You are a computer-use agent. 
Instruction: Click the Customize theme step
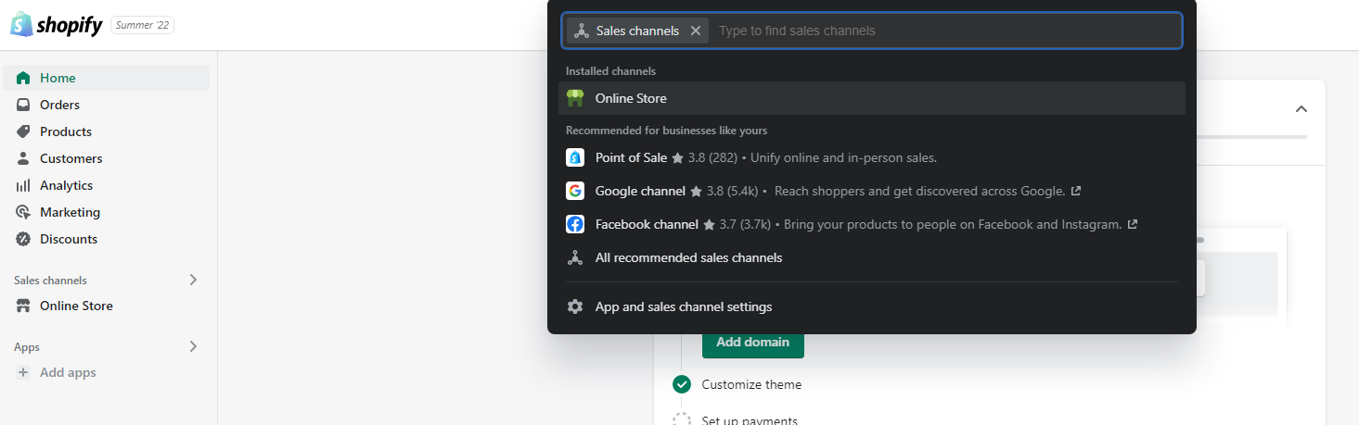(x=751, y=384)
